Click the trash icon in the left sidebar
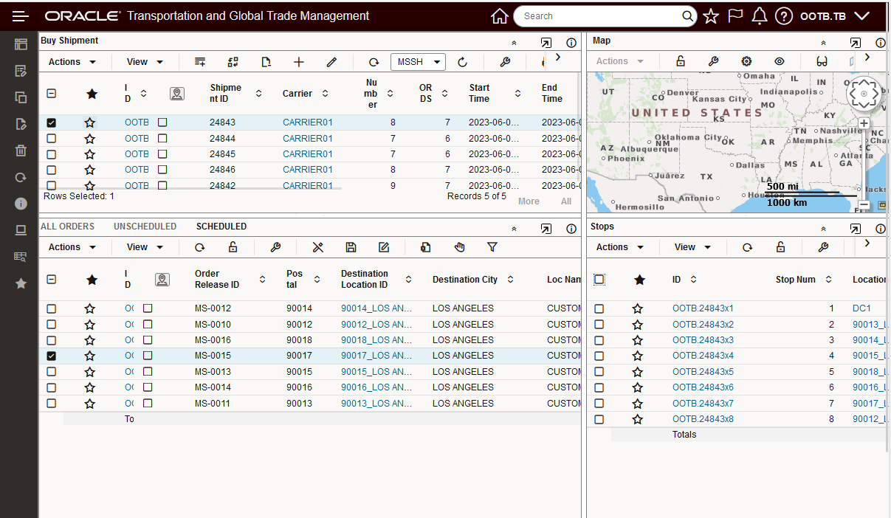 click(21, 151)
